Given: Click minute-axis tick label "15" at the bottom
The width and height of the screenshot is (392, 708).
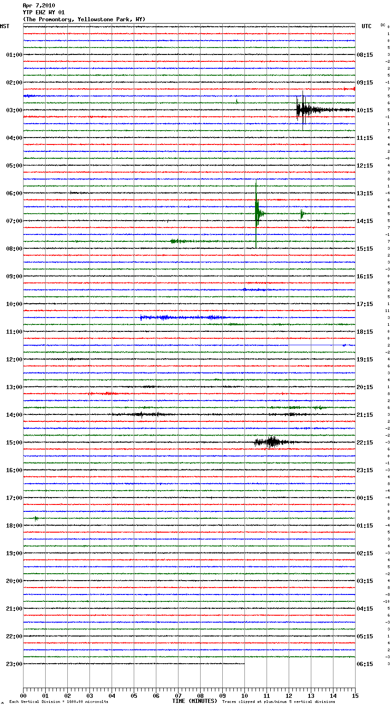Looking at the screenshot, I should [x=355, y=696].
